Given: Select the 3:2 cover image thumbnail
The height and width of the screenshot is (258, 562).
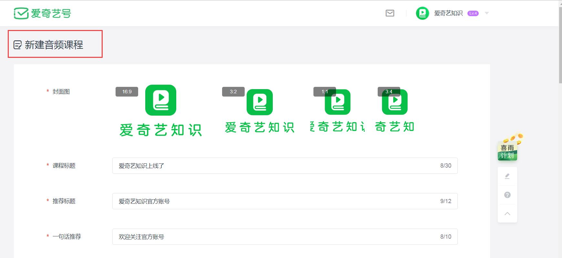Looking at the screenshot, I should 260,111.
